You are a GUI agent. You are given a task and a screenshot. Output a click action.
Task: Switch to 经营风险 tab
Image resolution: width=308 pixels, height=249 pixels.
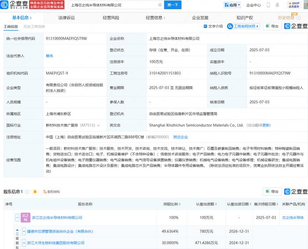[x=111, y=18]
